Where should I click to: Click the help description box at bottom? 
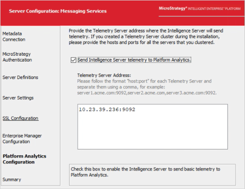point(153,175)
